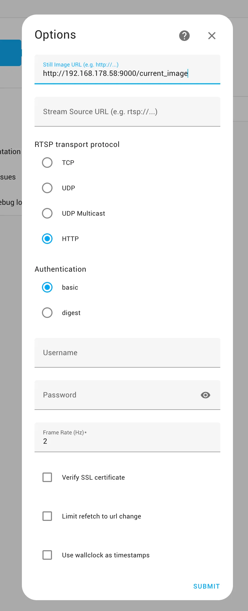
Task: Click the Still Image URL field
Action: pyautogui.click(x=127, y=70)
